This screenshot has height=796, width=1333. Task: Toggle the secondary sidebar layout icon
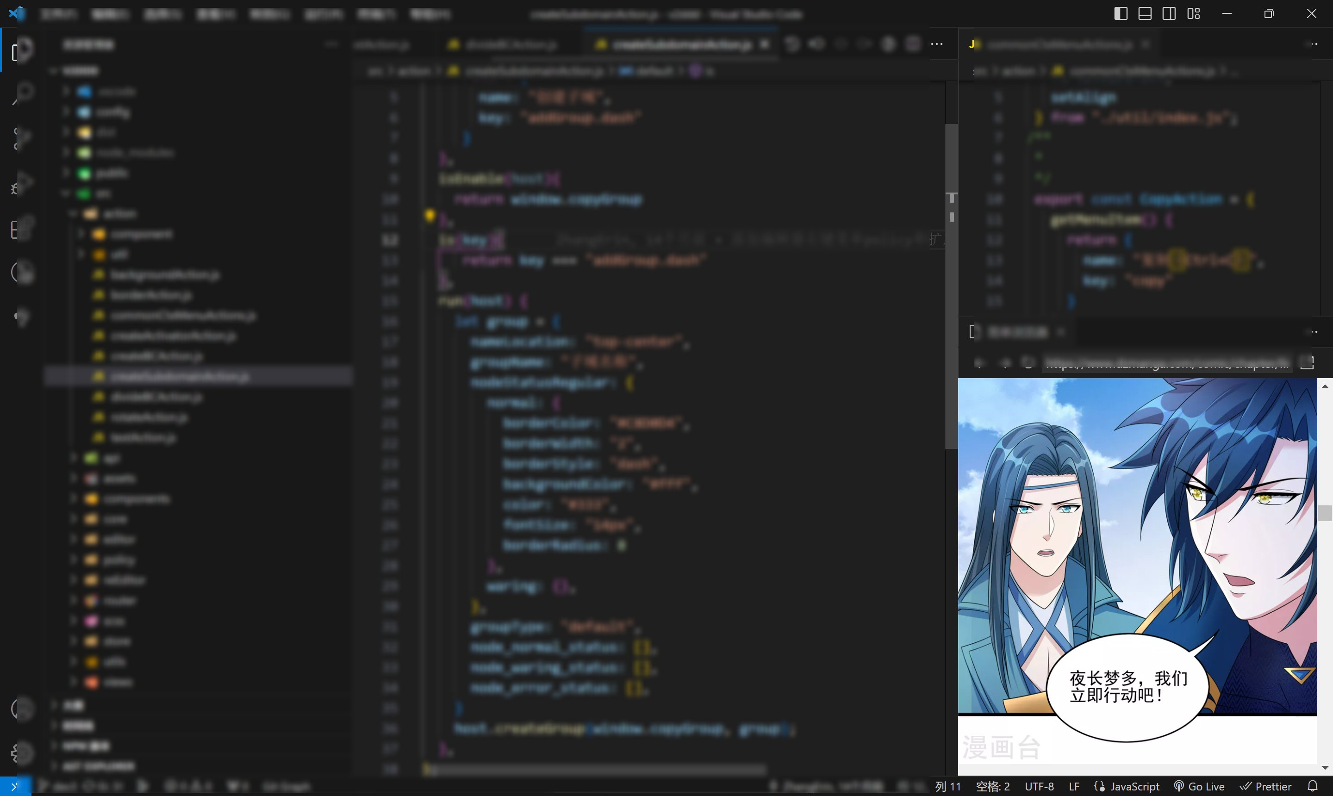[x=1169, y=13]
